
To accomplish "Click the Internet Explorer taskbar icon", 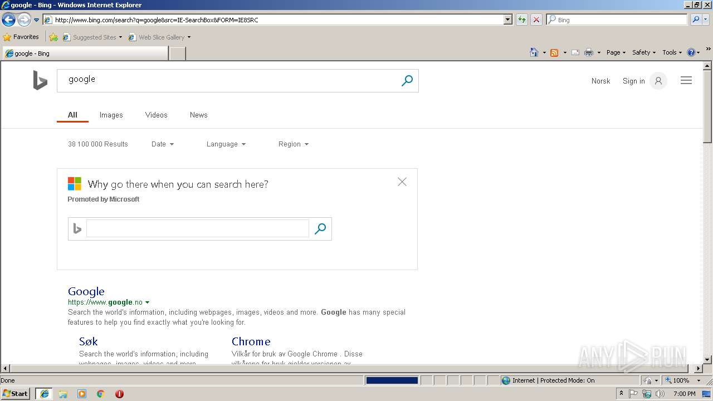I will pos(45,393).
